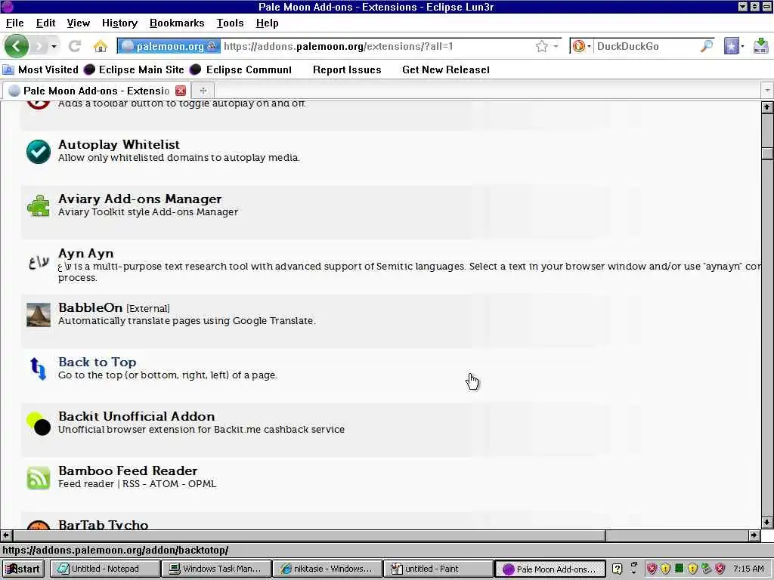Screen dimensions: 774x580
Task: Open the Eclipse Community bookmark
Action: coord(241,69)
